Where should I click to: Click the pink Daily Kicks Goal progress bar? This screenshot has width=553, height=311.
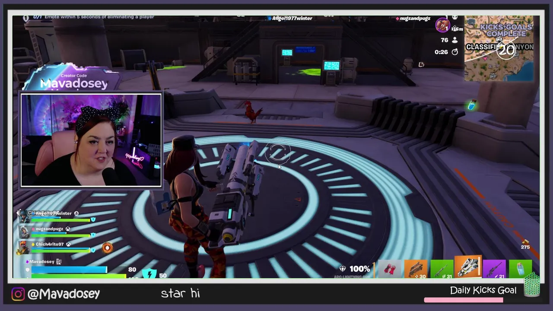click(464, 300)
